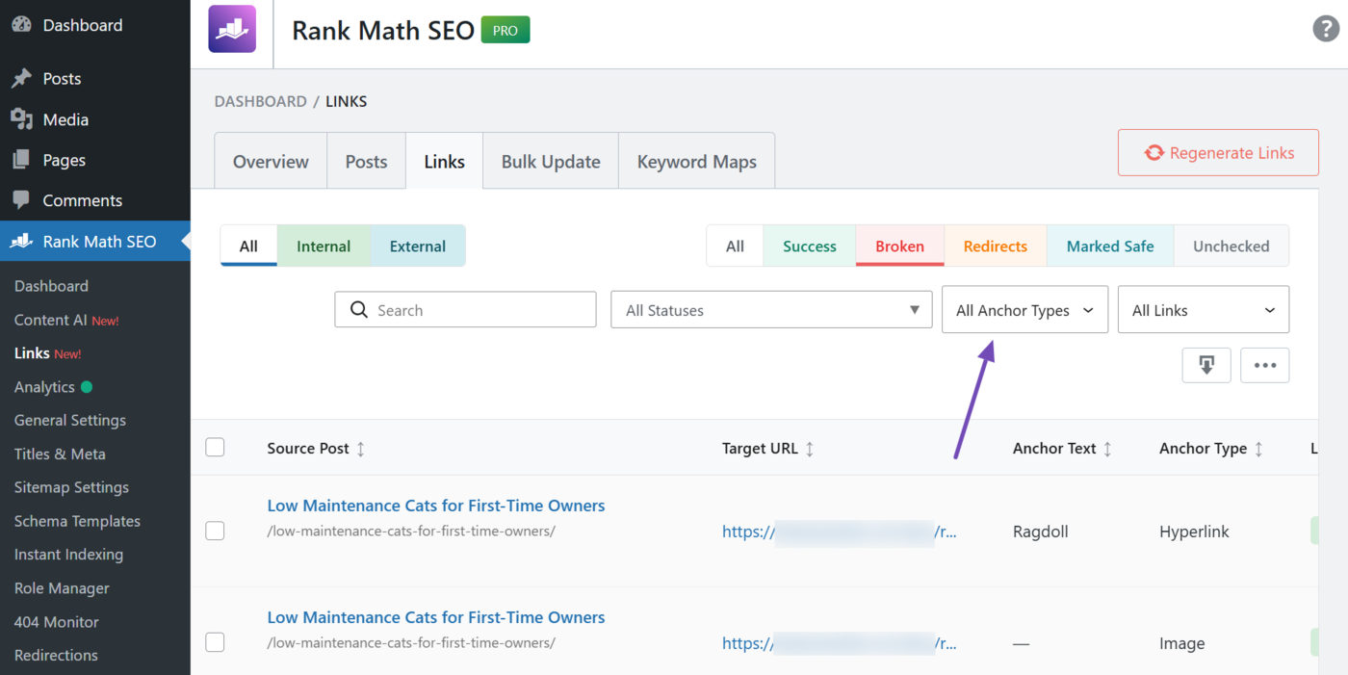
Task: Open the three-dot more options menu
Action: tap(1264, 365)
